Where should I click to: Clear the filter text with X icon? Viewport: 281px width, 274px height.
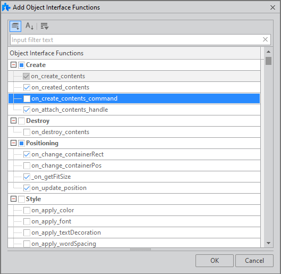click(x=265, y=39)
